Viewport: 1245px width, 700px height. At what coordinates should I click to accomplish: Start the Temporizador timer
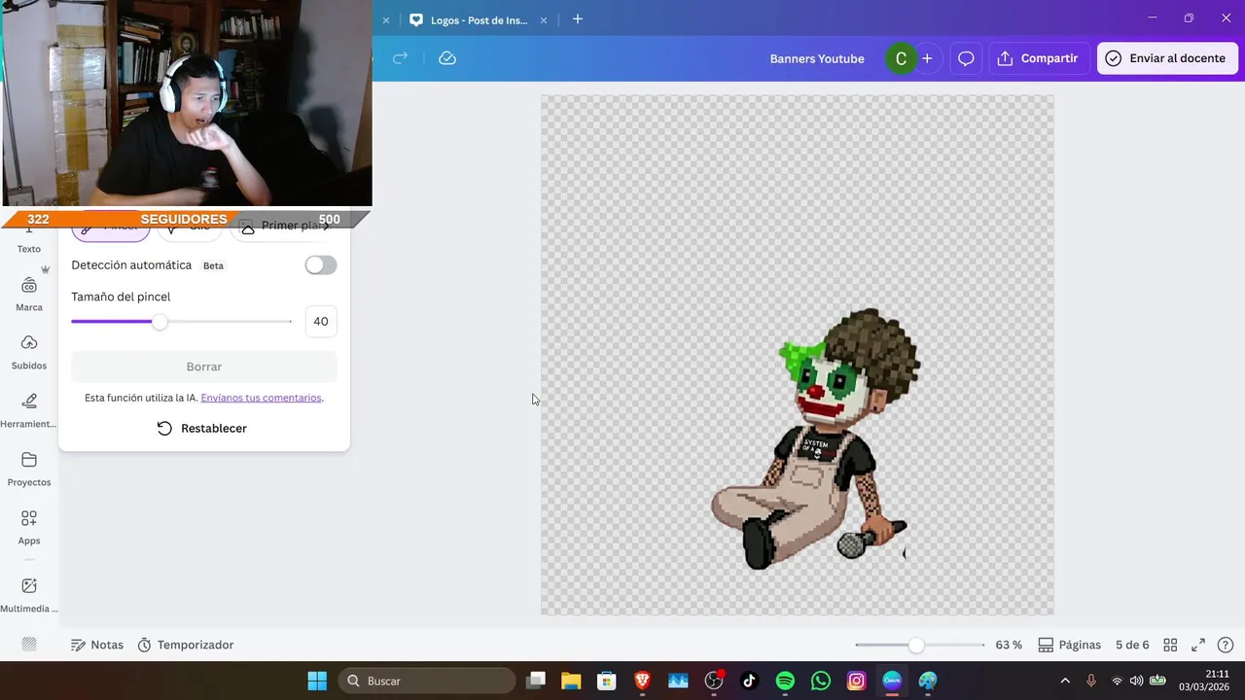tap(186, 645)
